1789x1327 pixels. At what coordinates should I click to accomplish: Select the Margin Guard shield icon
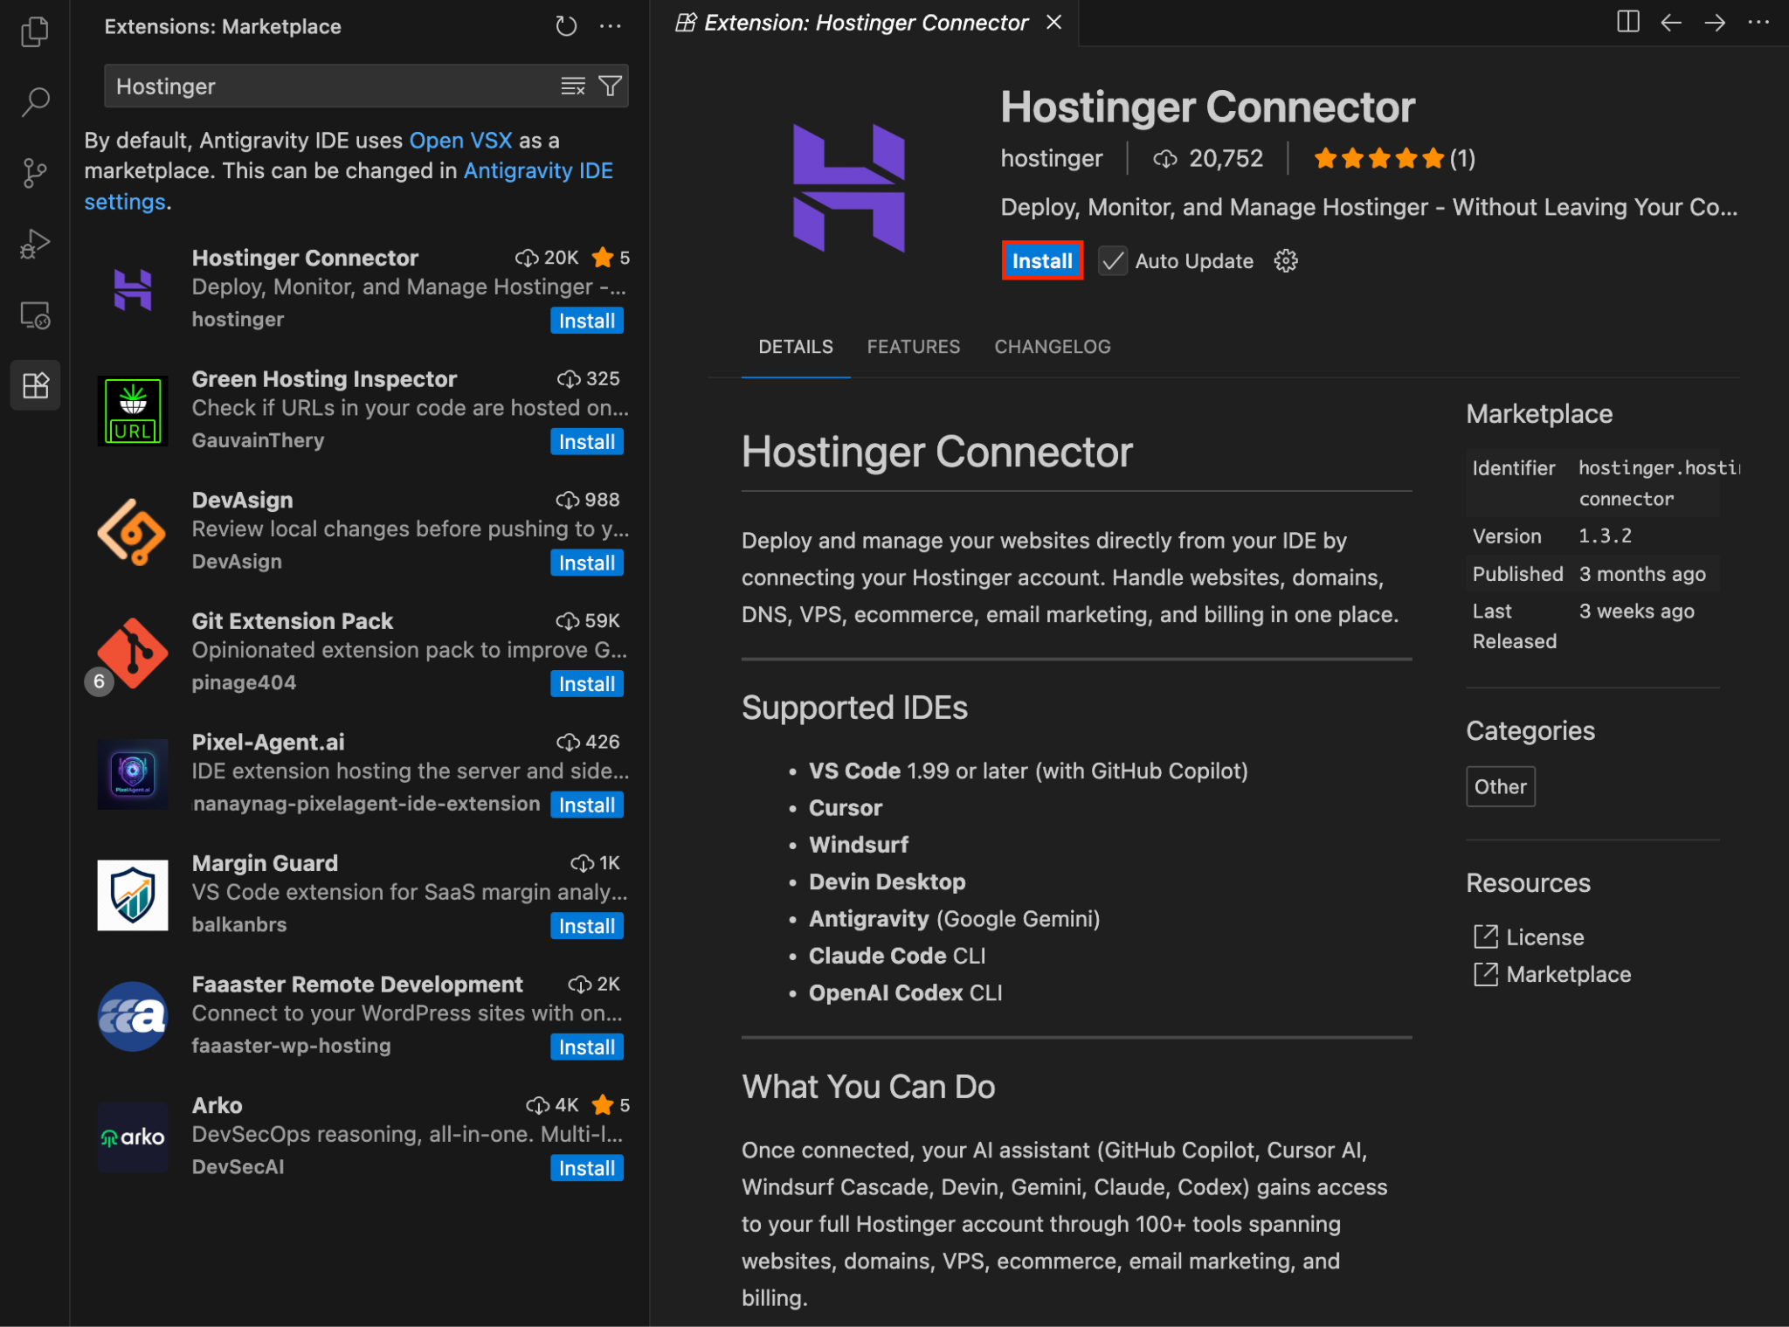[x=133, y=895]
